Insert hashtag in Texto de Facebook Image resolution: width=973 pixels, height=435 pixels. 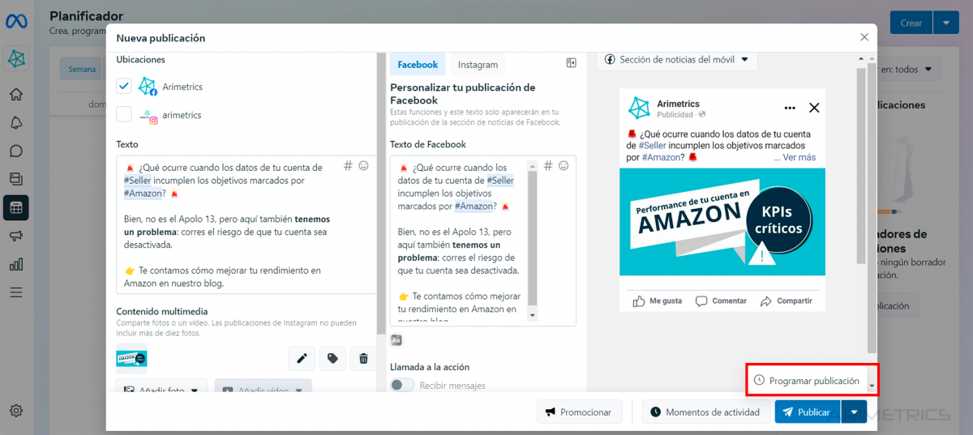coord(548,165)
